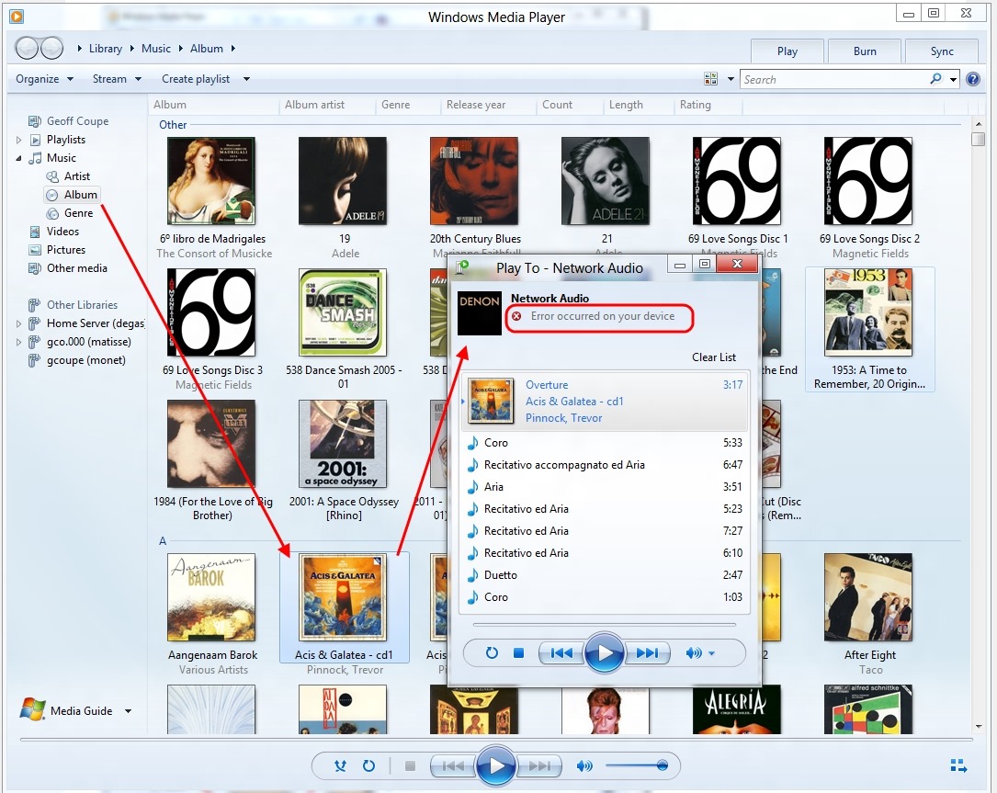Click Clear List in Play To window

click(x=714, y=357)
